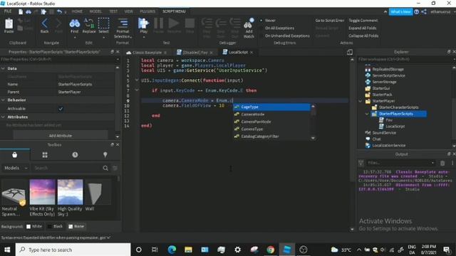Click the share icon near the username
This screenshot has height=256, width=456.
point(424,11)
